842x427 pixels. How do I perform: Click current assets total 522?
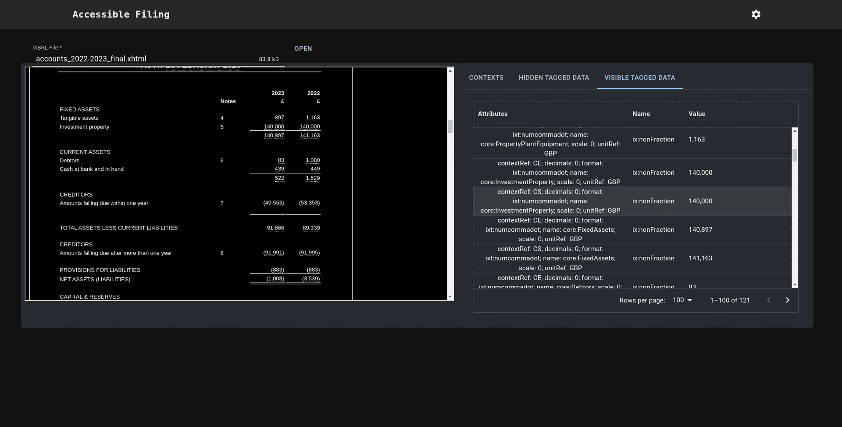pyautogui.click(x=279, y=178)
